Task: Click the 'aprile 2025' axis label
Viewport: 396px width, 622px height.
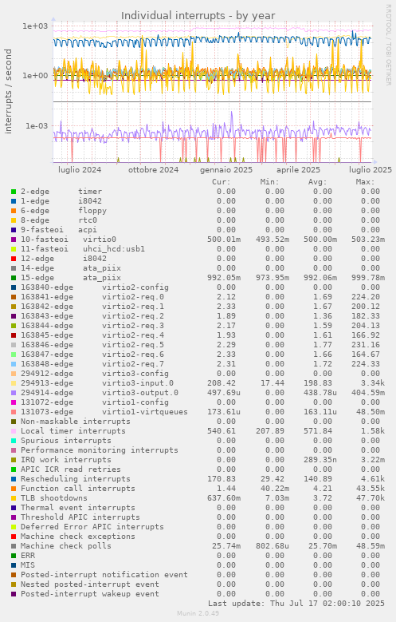Action: (x=298, y=170)
